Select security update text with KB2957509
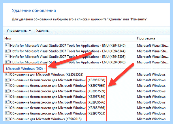173x124 pixels. point(58,91)
